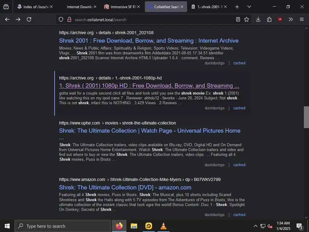Open a new browser tab
This screenshot has height=232, width=309.
pos(237,7)
